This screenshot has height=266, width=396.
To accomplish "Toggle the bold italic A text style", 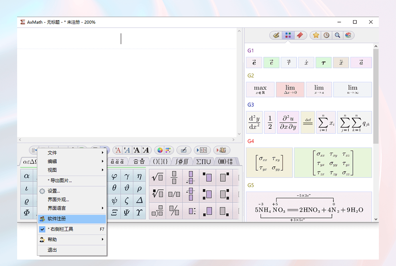I will [x=145, y=150].
